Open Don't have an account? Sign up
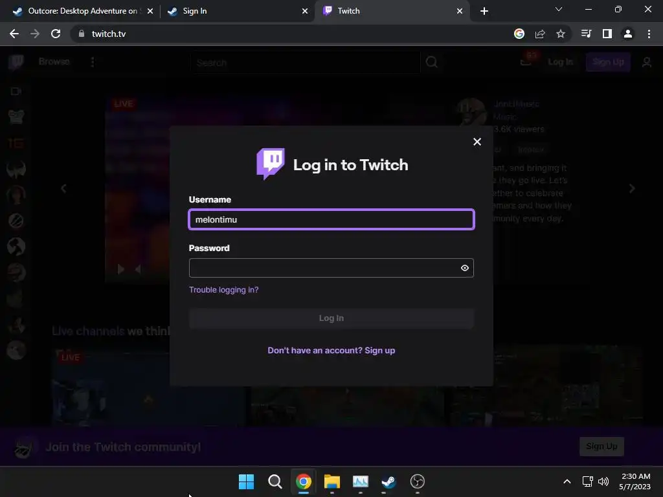The width and height of the screenshot is (663, 497). [x=331, y=350]
